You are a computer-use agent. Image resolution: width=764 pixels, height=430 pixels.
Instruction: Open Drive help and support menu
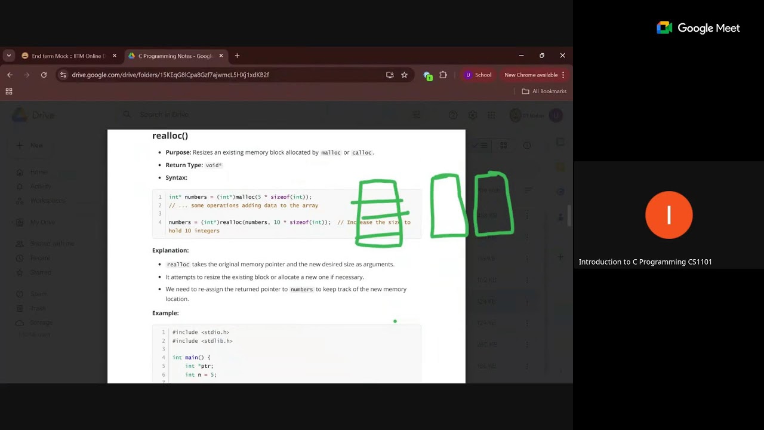coord(453,115)
